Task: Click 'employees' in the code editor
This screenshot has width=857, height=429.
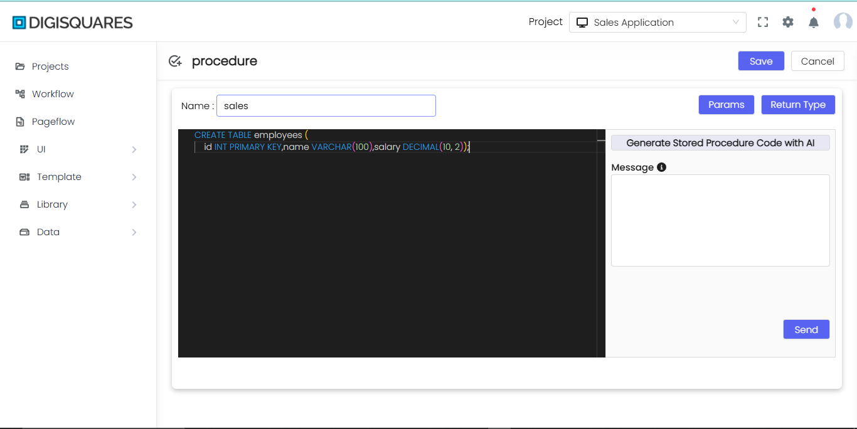Action: 278,135
